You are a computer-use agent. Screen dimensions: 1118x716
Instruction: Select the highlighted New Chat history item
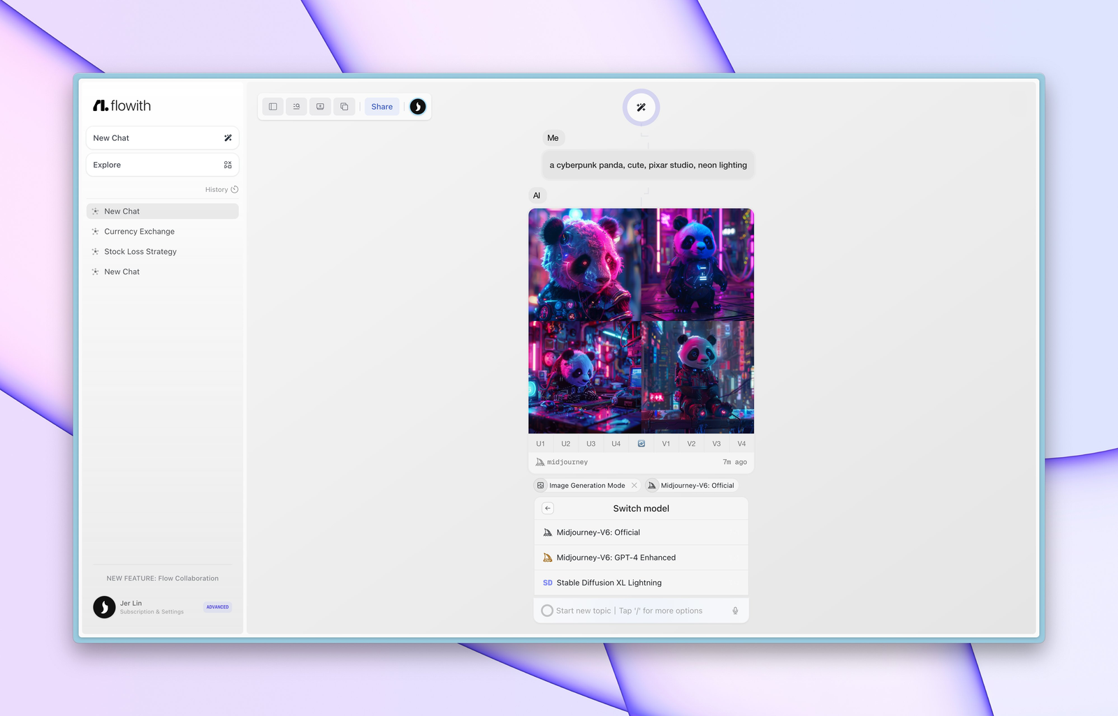[x=162, y=211]
